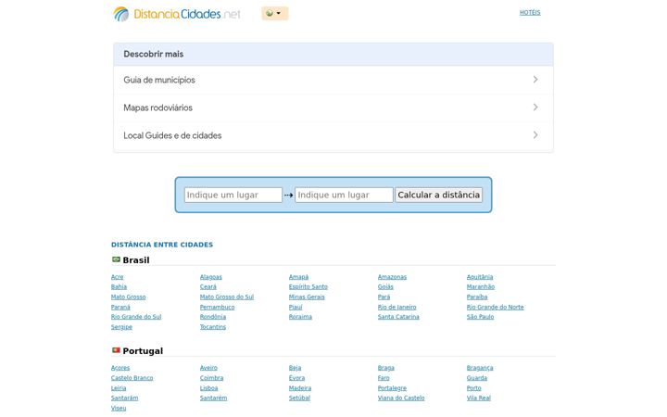
Task: Open the Pernambuco link
Action: (x=217, y=308)
